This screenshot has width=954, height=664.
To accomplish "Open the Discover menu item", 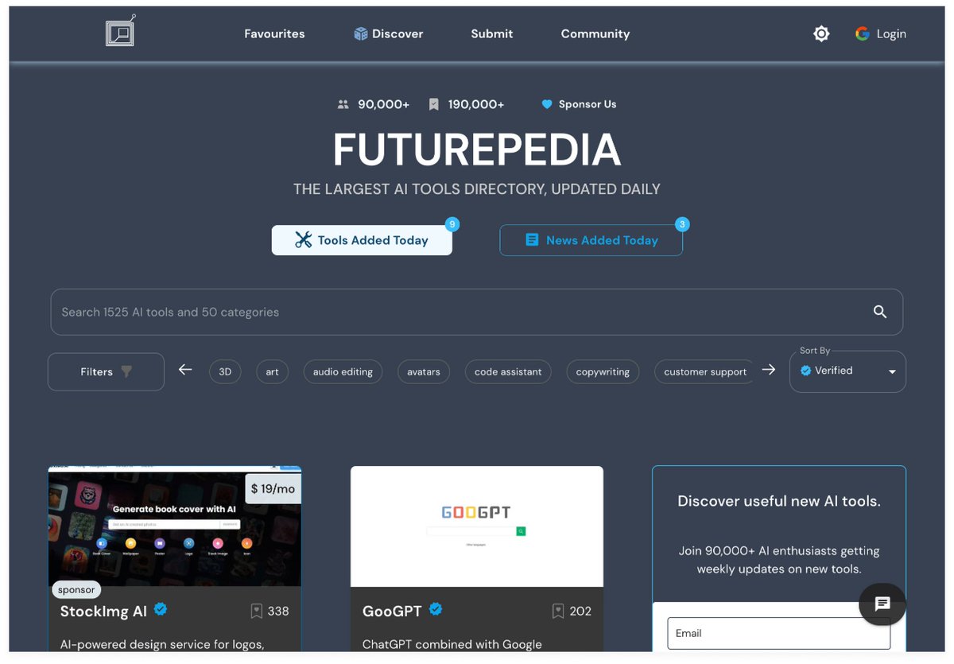I will pyautogui.click(x=389, y=33).
